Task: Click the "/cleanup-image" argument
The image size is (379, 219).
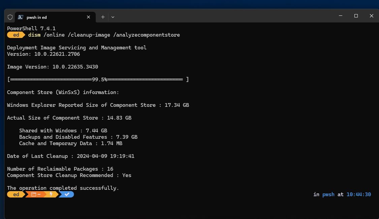Action: point(89,35)
